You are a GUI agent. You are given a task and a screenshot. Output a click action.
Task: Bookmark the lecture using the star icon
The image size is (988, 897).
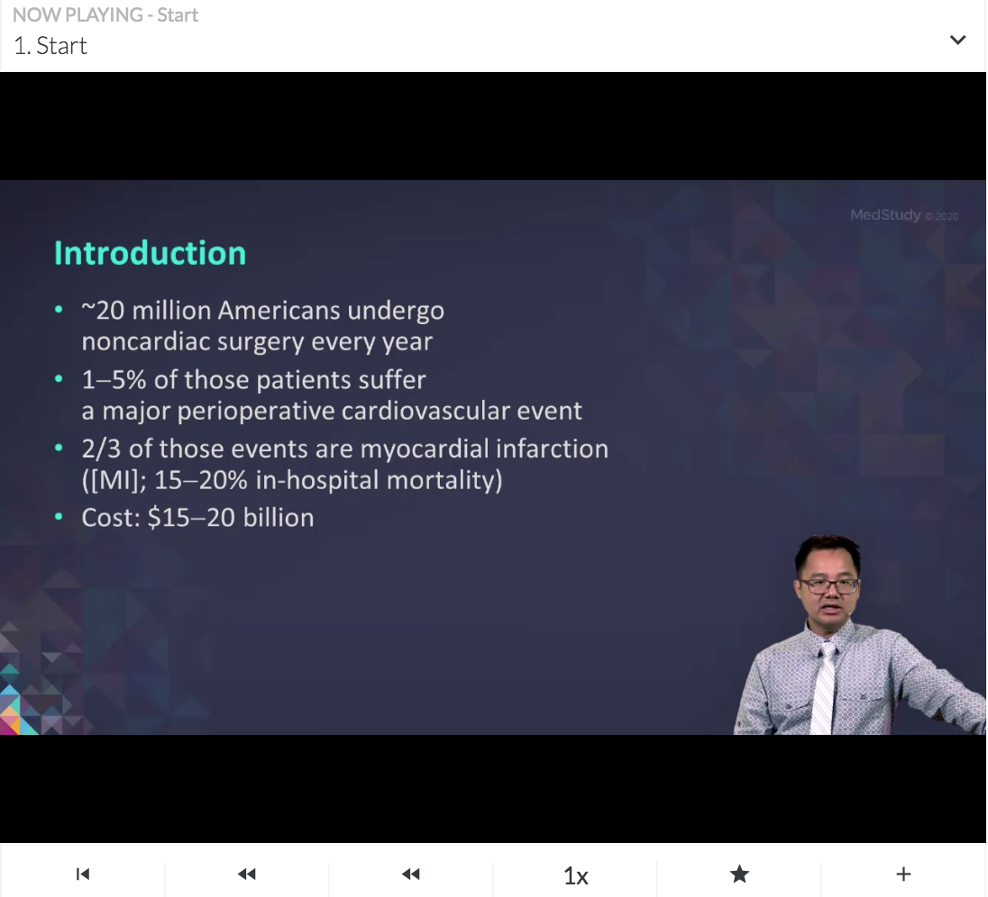tap(739, 874)
